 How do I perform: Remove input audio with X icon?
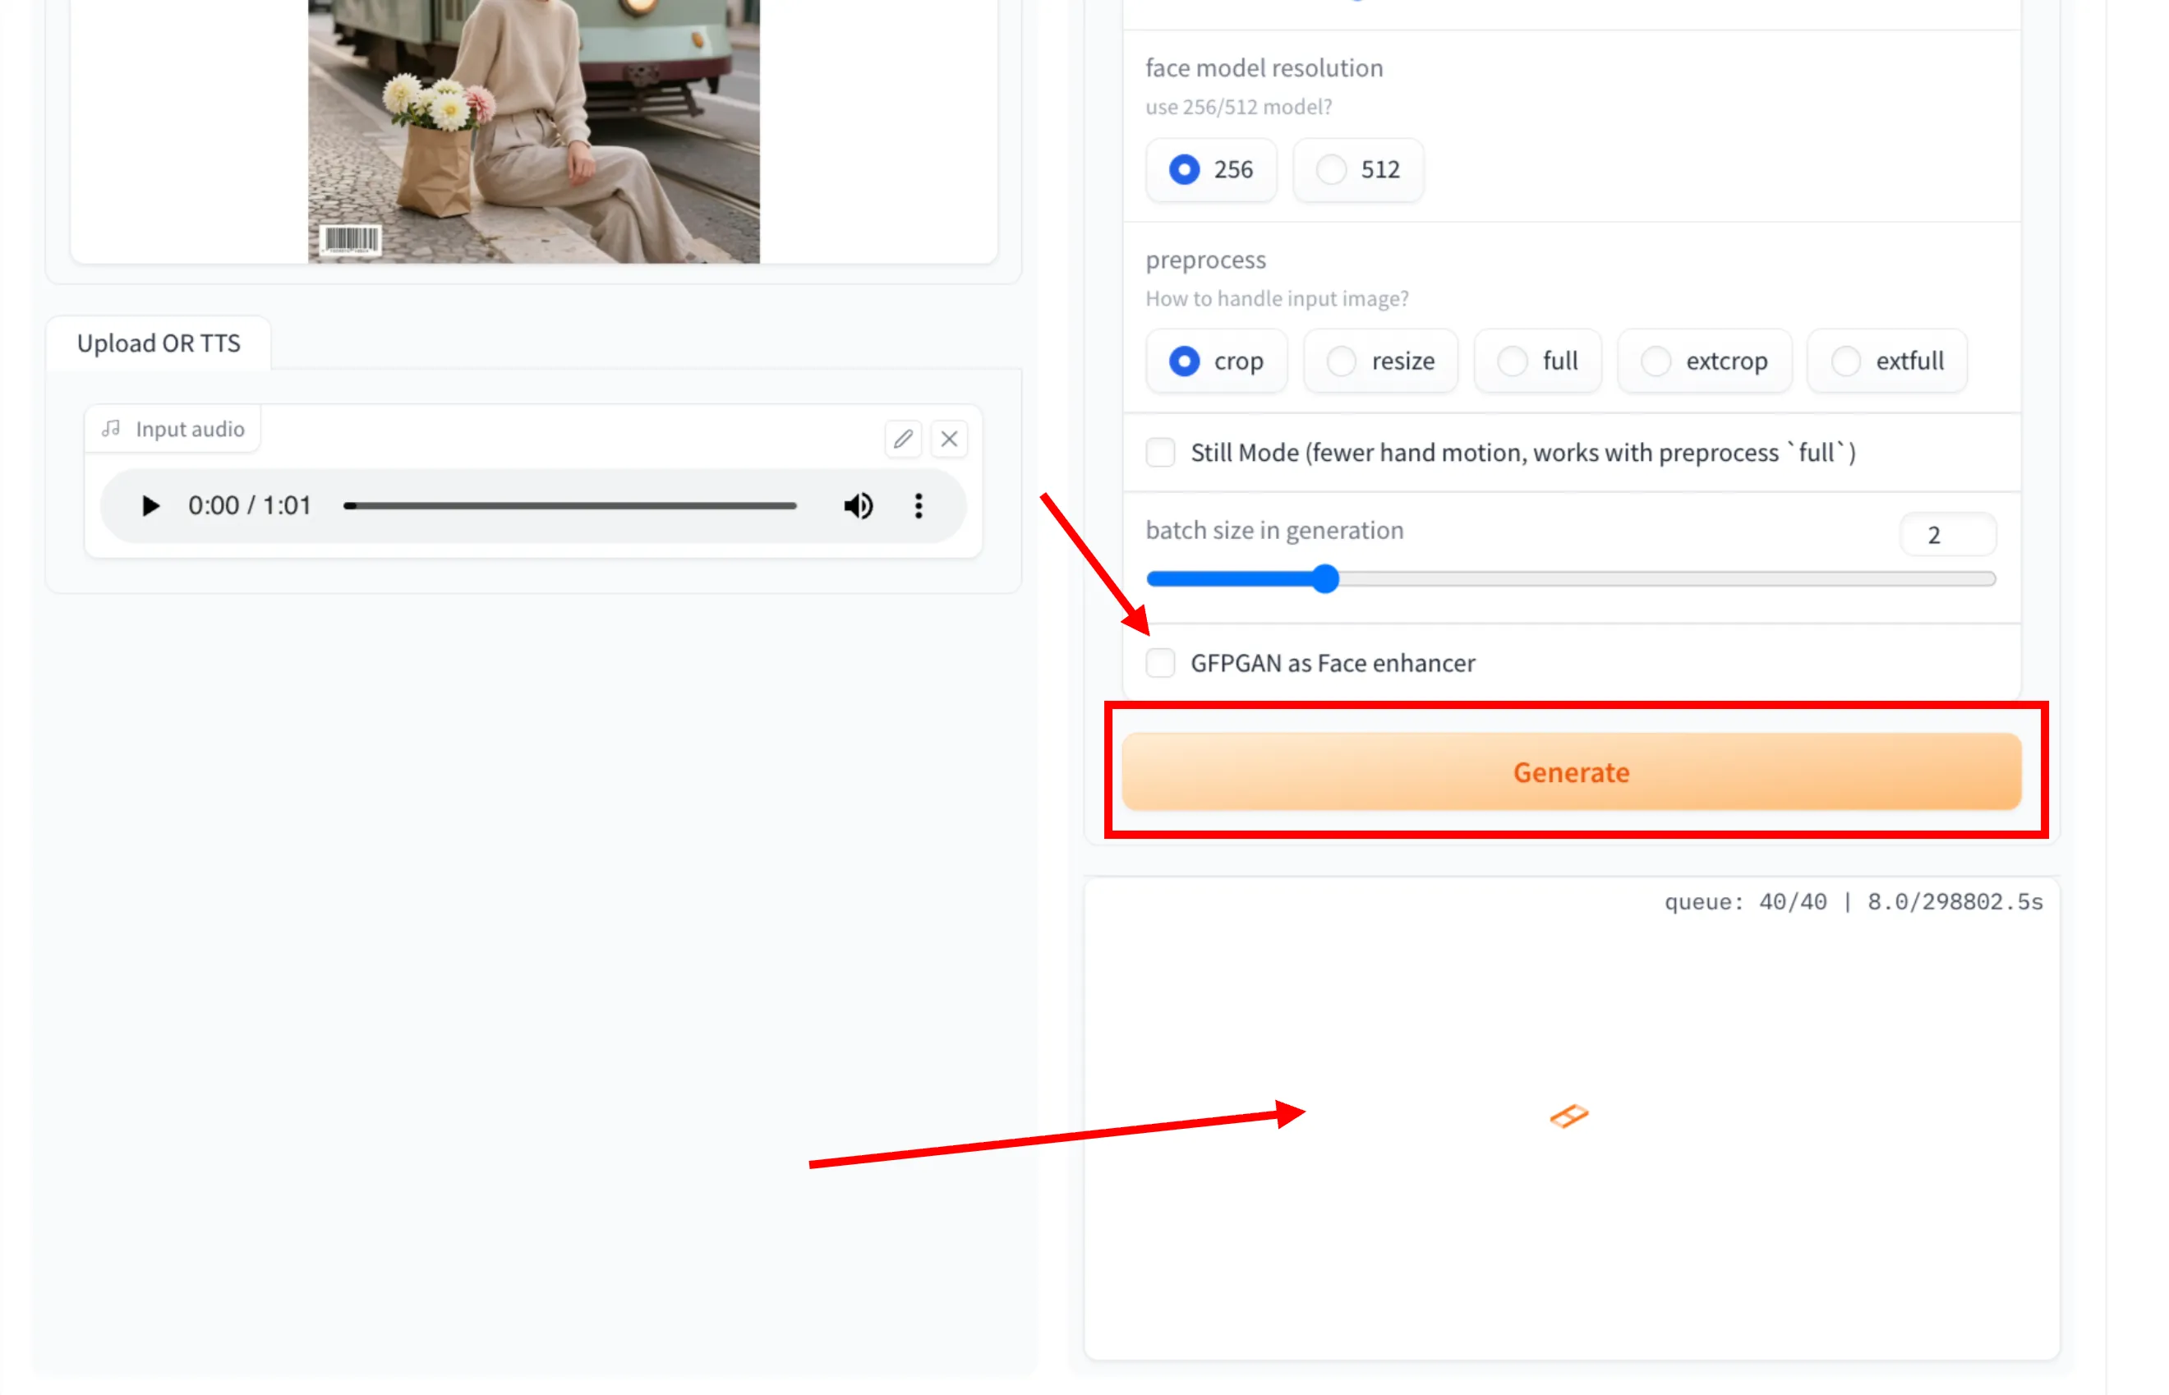(x=948, y=440)
